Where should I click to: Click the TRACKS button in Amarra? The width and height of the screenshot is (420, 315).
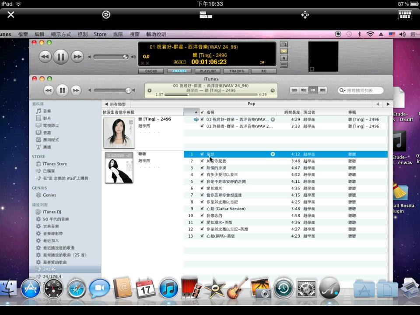(x=236, y=71)
